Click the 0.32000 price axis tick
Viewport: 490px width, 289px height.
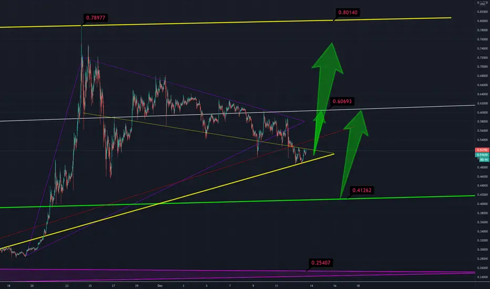tap(483, 241)
